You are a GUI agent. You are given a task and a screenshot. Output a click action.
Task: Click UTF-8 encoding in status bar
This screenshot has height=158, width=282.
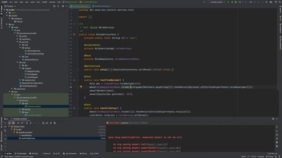(x=253, y=157)
